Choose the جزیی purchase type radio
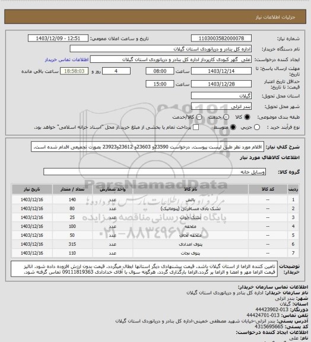The width and height of the screenshot is (311, 342). tap(257, 127)
